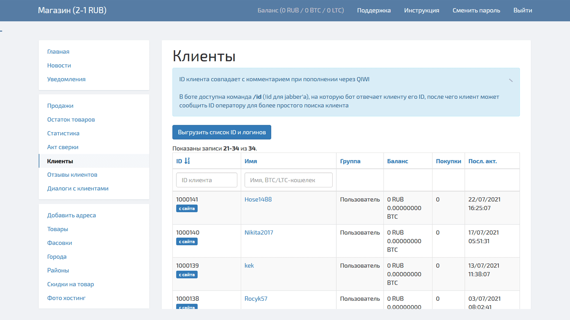
Task: Open client kek profile
Action: 249,266
